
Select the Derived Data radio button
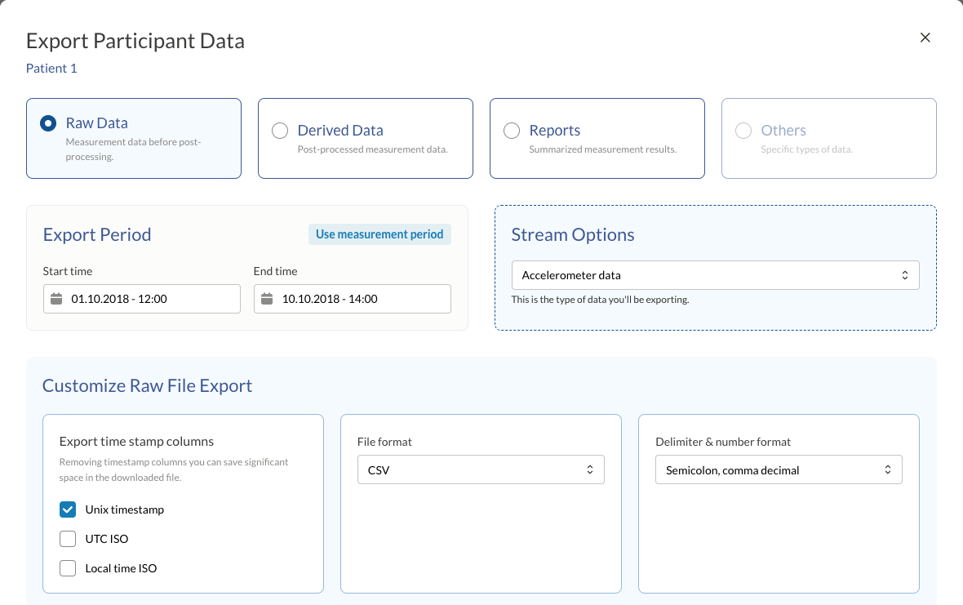point(280,131)
